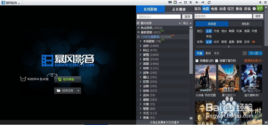Image resolution: width=268 pixels, height=125 pixels.
Task: Collapse the 720P左眼影院 category
Action: 139,37
